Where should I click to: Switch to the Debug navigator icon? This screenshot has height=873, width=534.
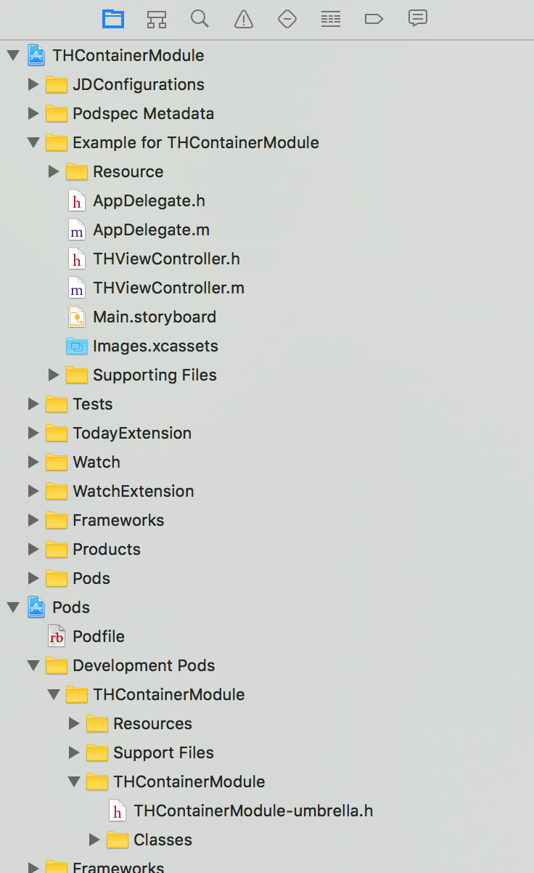331,19
